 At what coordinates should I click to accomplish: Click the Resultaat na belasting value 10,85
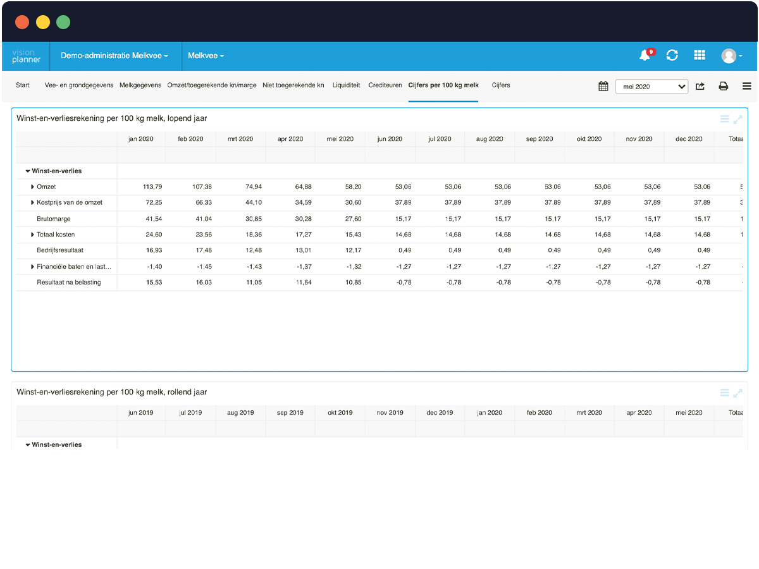point(354,283)
